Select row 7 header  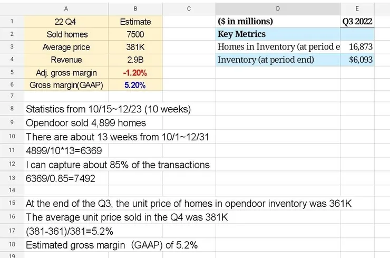tap(12, 96)
